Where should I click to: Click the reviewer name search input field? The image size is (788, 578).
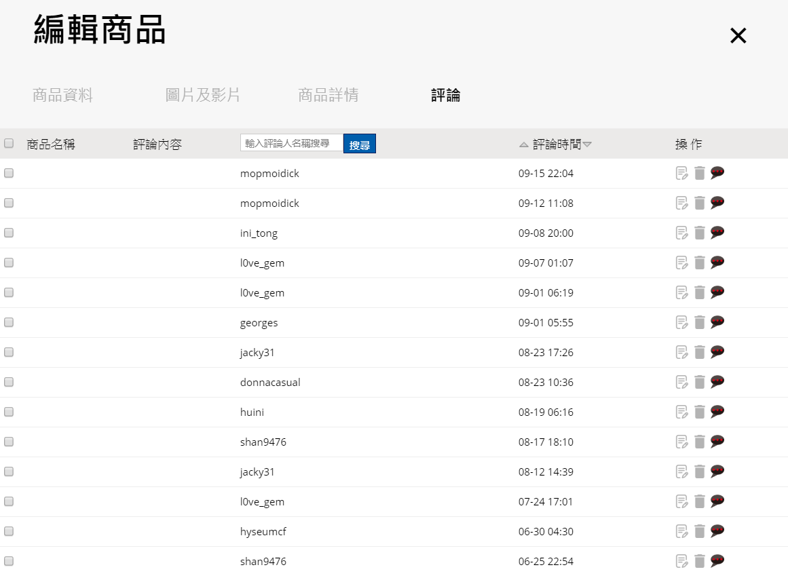[291, 143]
